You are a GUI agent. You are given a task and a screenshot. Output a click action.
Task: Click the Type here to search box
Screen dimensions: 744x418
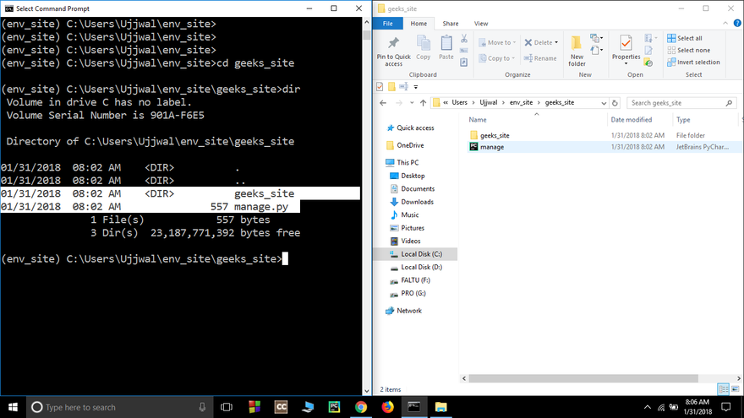pos(118,407)
